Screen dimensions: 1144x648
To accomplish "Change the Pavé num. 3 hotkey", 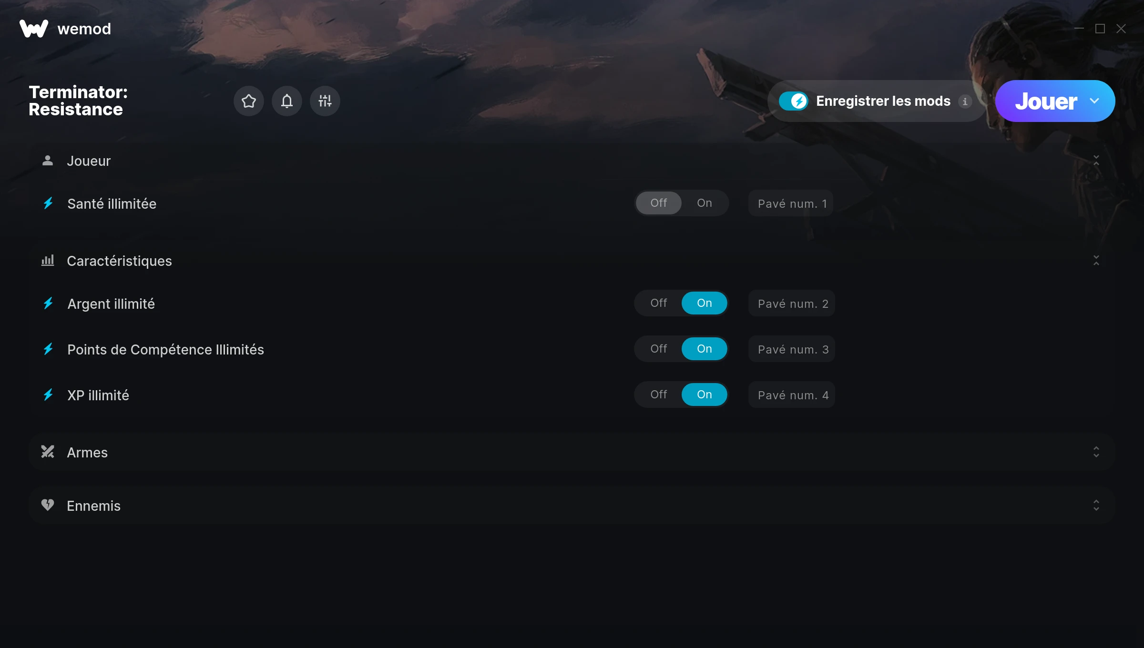I will (792, 349).
